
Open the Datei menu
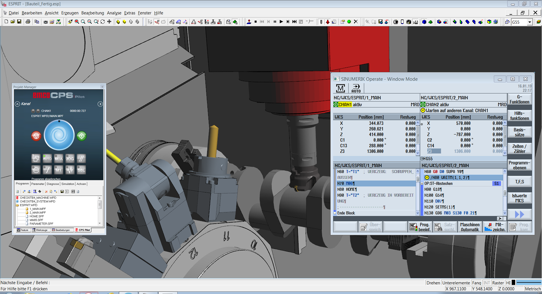[x=14, y=13]
